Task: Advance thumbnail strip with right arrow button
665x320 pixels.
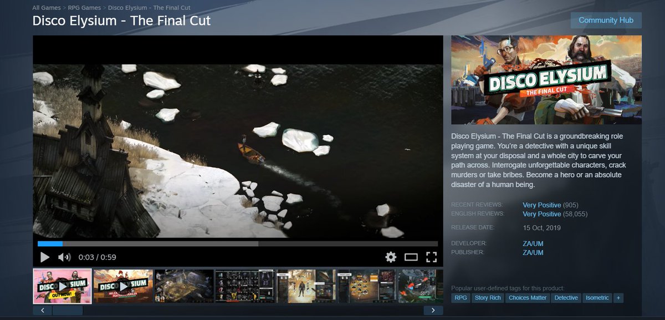Action: pyautogui.click(x=433, y=311)
